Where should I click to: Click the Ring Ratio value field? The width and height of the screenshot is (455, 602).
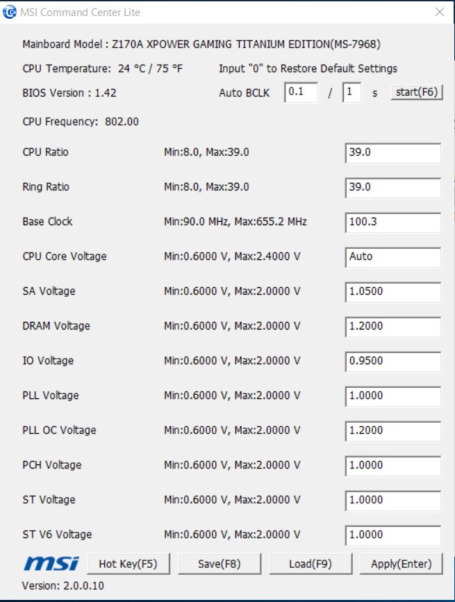(x=393, y=188)
